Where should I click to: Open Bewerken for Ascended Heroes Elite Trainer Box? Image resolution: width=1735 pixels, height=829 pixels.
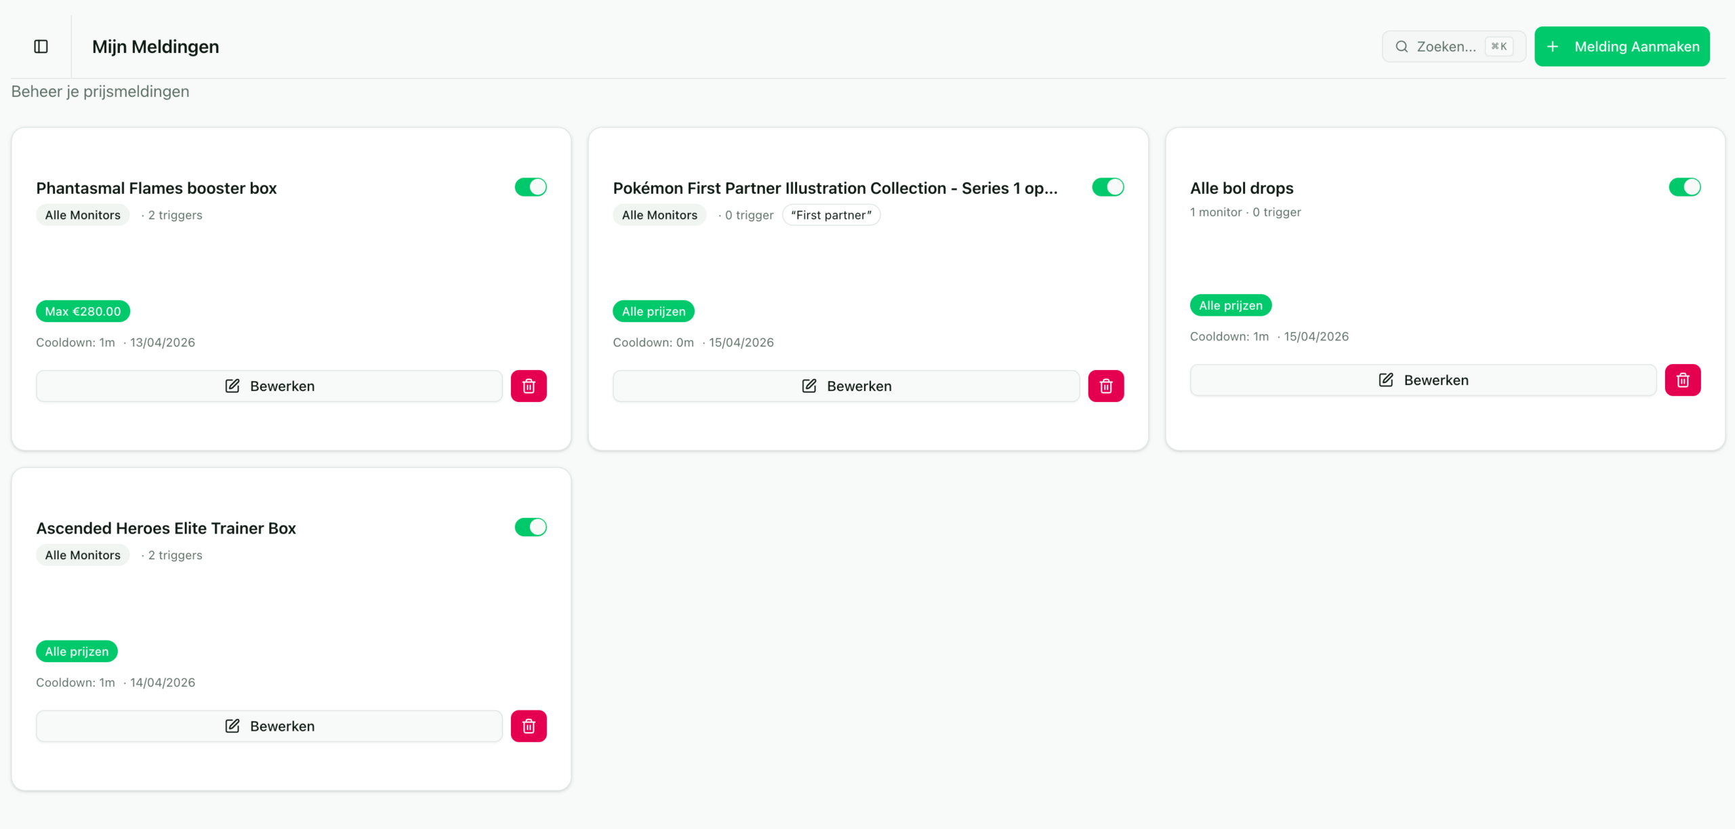click(x=269, y=726)
